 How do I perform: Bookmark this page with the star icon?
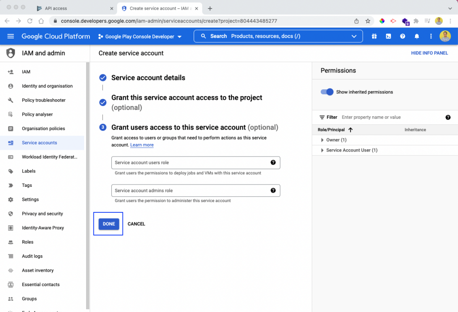368,21
